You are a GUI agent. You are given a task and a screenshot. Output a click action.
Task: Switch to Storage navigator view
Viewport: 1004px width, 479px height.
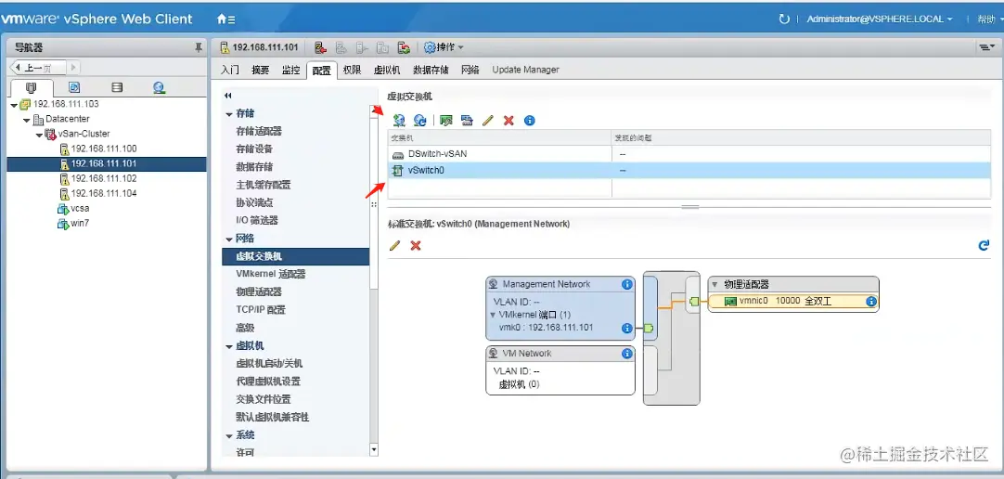point(117,88)
